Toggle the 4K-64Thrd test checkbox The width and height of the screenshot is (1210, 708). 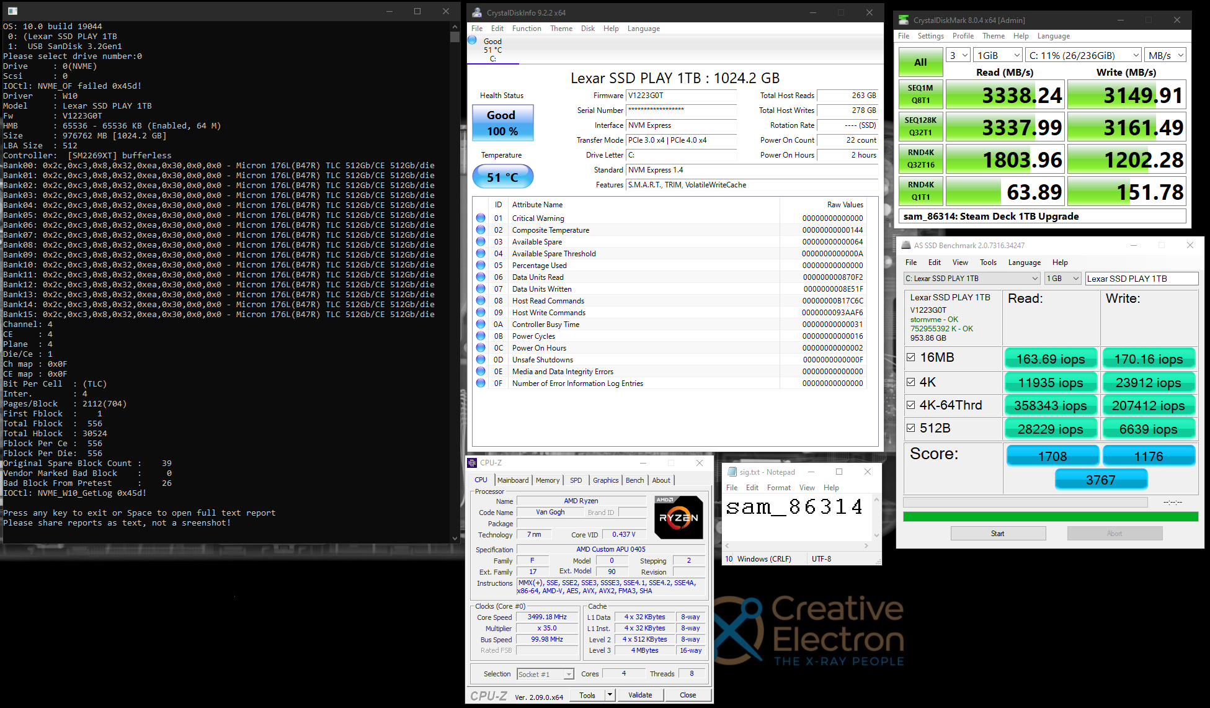(911, 405)
